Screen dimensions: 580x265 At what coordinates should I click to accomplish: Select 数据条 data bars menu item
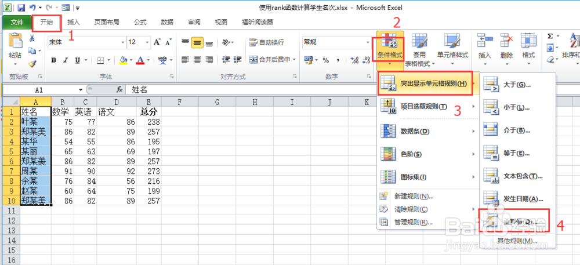(427, 131)
